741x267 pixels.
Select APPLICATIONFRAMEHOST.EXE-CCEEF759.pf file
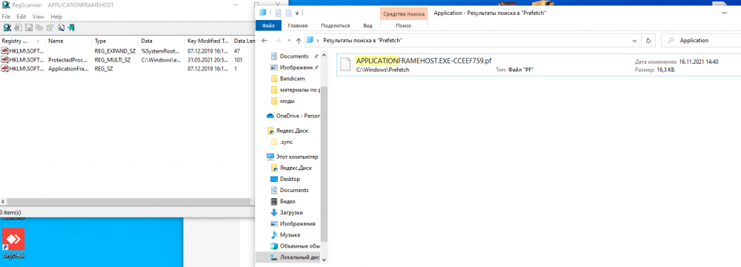coord(539,65)
